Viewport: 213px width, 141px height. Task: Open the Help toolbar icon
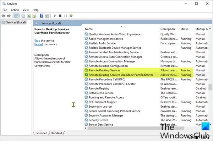[42, 16]
